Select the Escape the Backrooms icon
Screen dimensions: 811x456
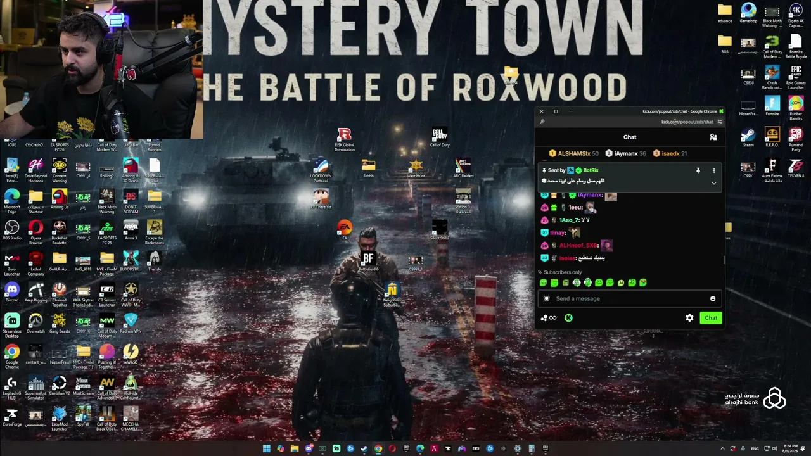tap(154, 231)
